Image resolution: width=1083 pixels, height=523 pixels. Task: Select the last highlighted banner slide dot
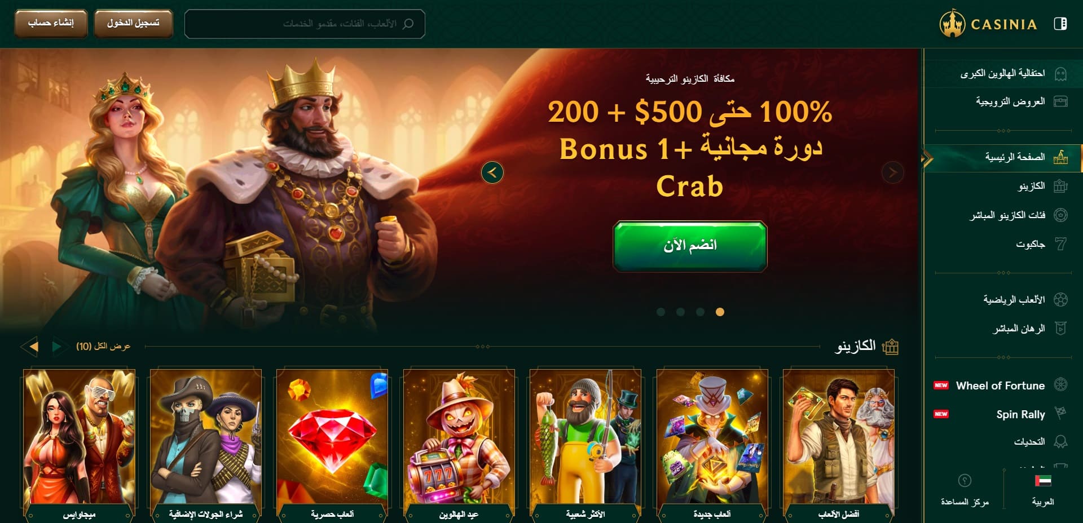(x=720, y=312)
